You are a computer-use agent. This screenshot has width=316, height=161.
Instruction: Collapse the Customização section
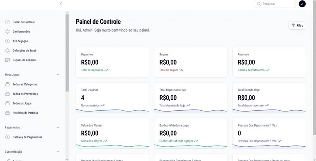point(58,152)
